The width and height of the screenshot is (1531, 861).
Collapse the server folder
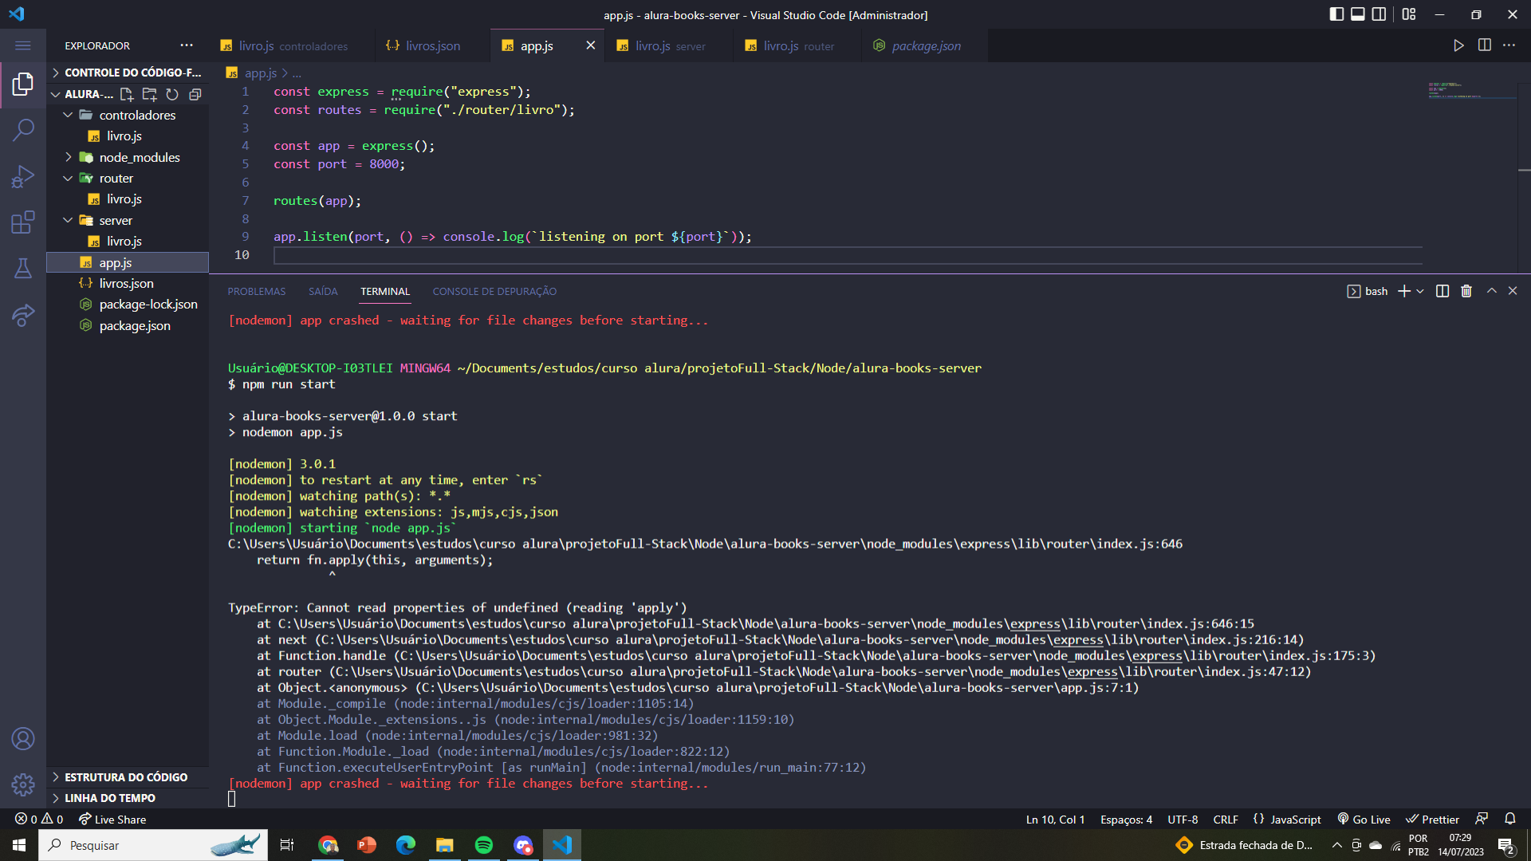pyautogui.click(x=128, y=220)
